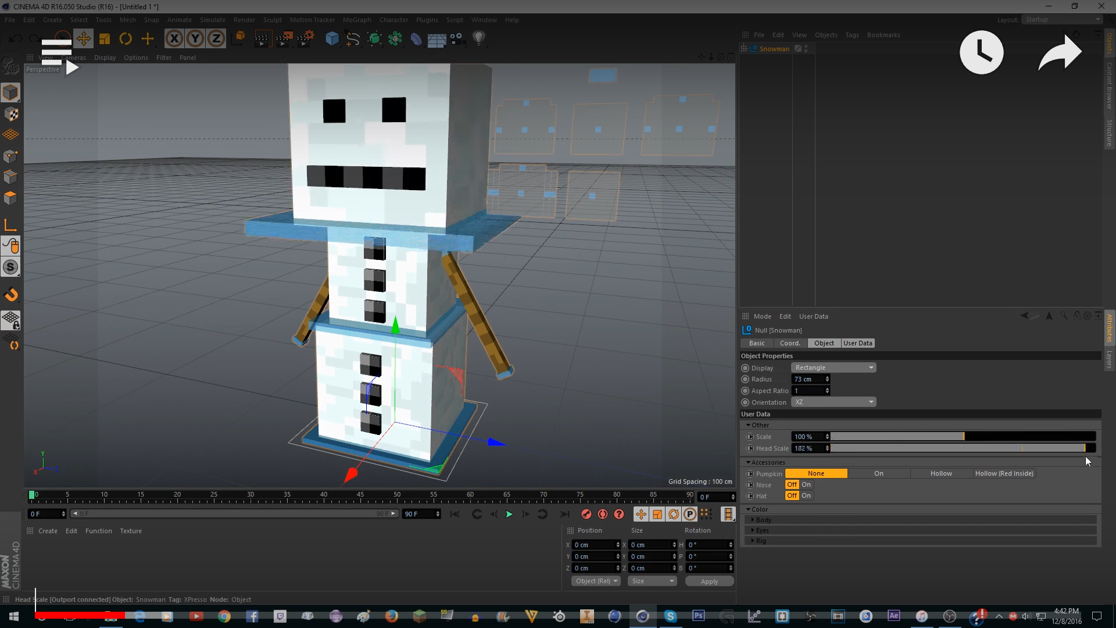
Task: Toggle Parameter keyframe recording
Action: pos(690,514)
